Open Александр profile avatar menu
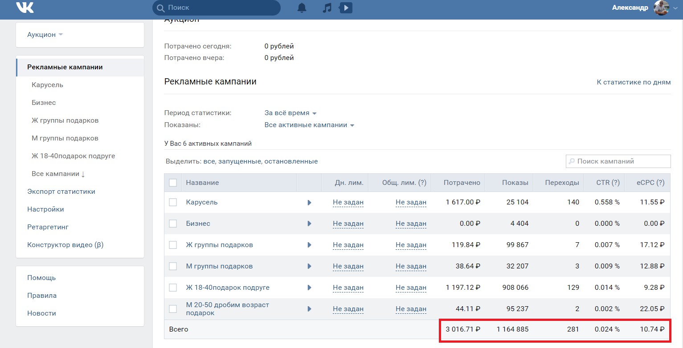Screen dimensions: 683x348 pos(661,8)
